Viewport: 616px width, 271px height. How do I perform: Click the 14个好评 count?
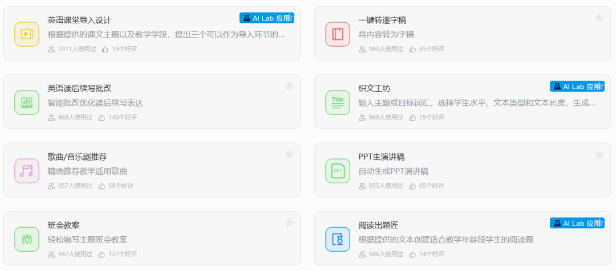pyautogui.click(x=432, y=254)
